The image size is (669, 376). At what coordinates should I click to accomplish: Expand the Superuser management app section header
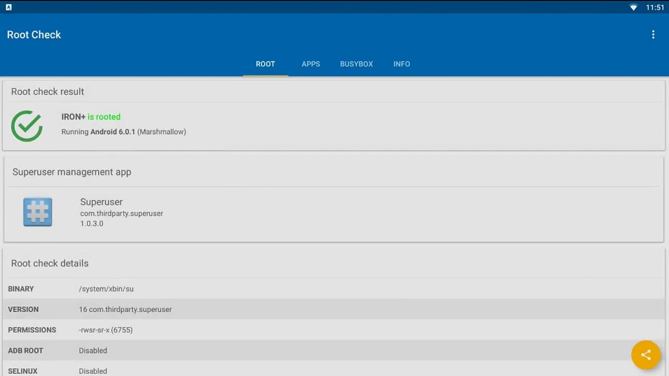pos(71,172)
